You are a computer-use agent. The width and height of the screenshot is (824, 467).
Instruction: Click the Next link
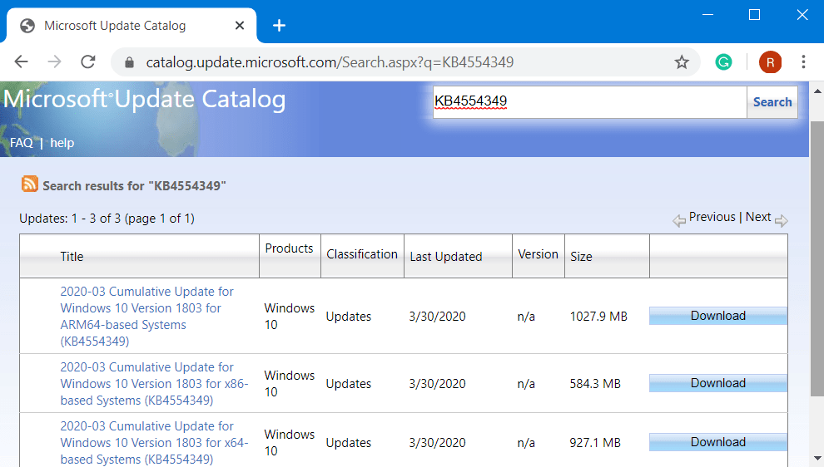758,217
